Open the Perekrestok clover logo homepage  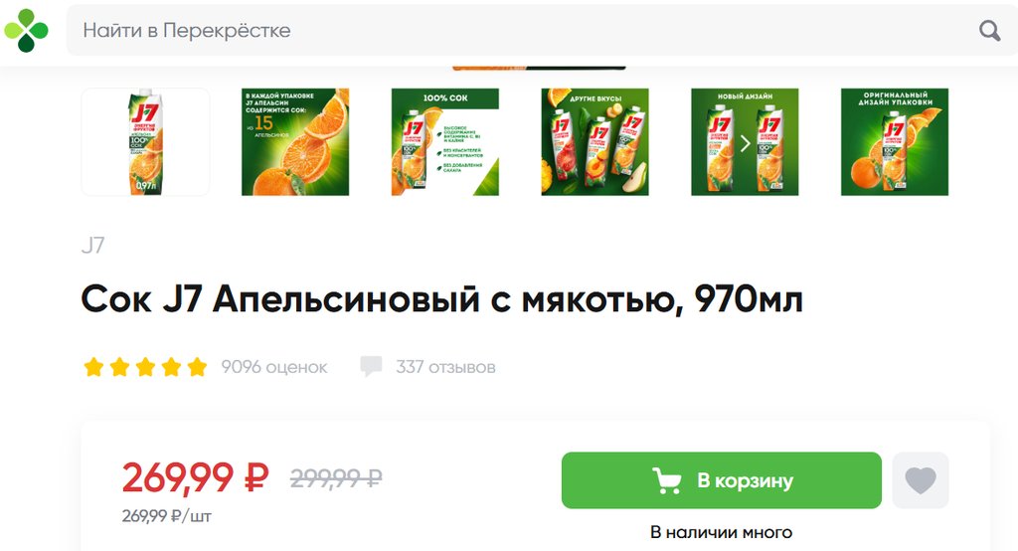(26, 30)
